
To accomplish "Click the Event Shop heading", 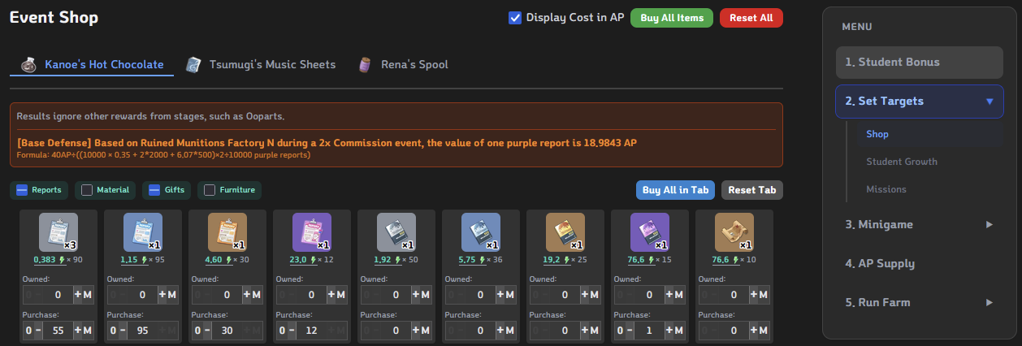I will [54, 18].
